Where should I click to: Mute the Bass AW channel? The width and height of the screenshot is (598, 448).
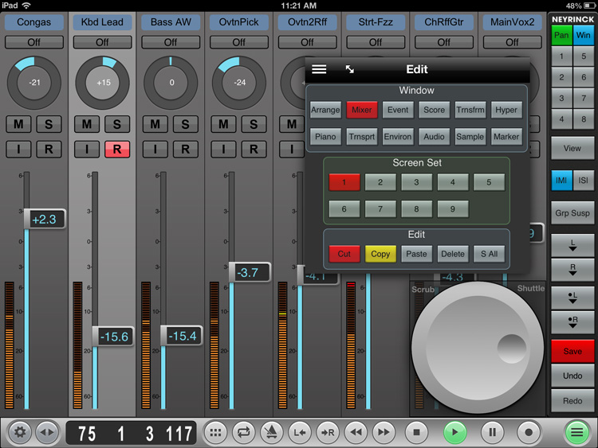click(155, 124)
